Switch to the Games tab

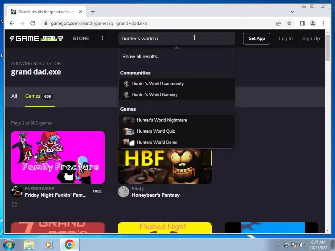pyautogui.click(x=40, y=96)
